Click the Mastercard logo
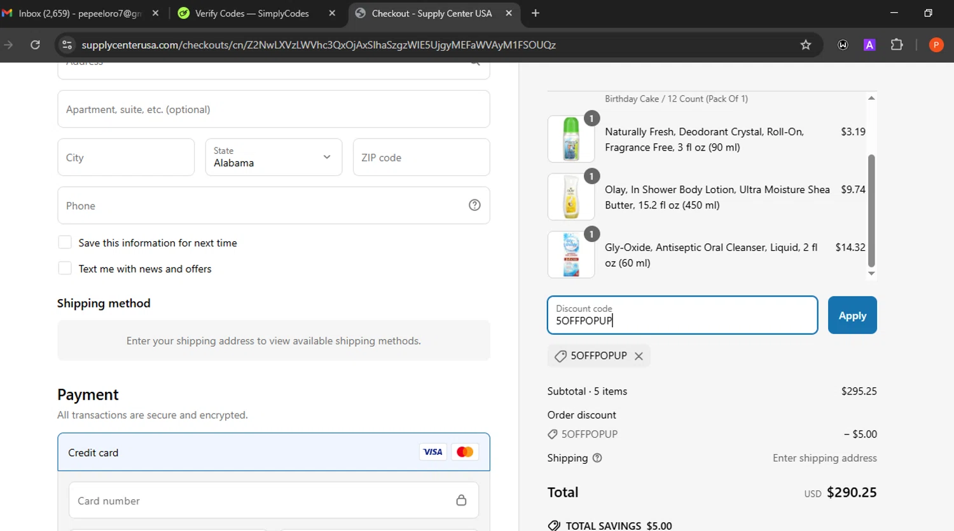This screenshot has width=954, height=531. [465, 452]
